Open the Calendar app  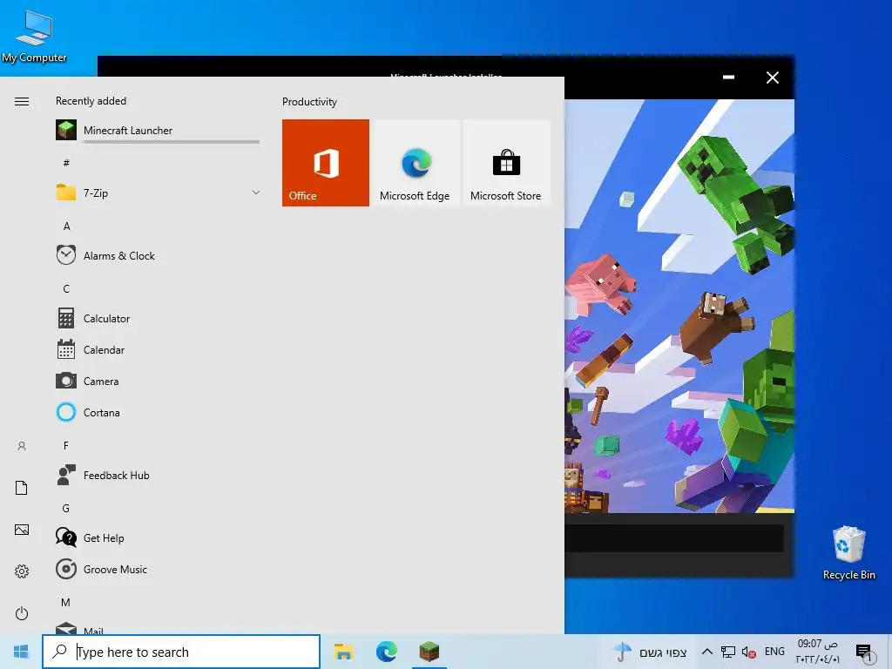click(x=158, y=349)
